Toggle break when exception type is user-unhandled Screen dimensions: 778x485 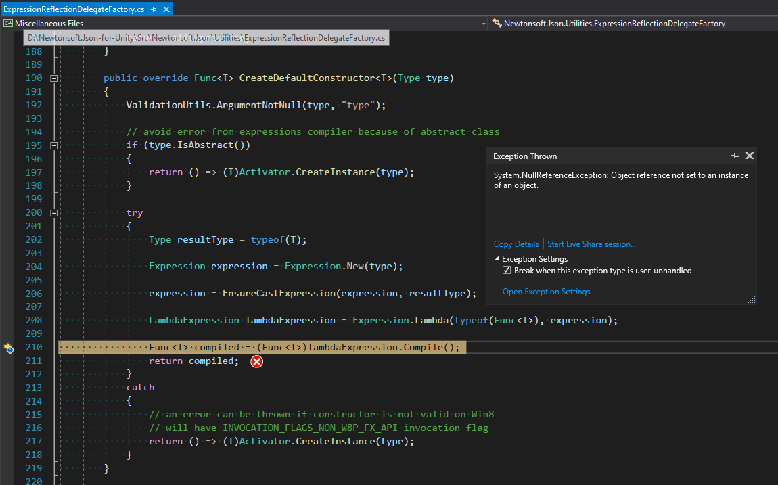tap(507, 270)
